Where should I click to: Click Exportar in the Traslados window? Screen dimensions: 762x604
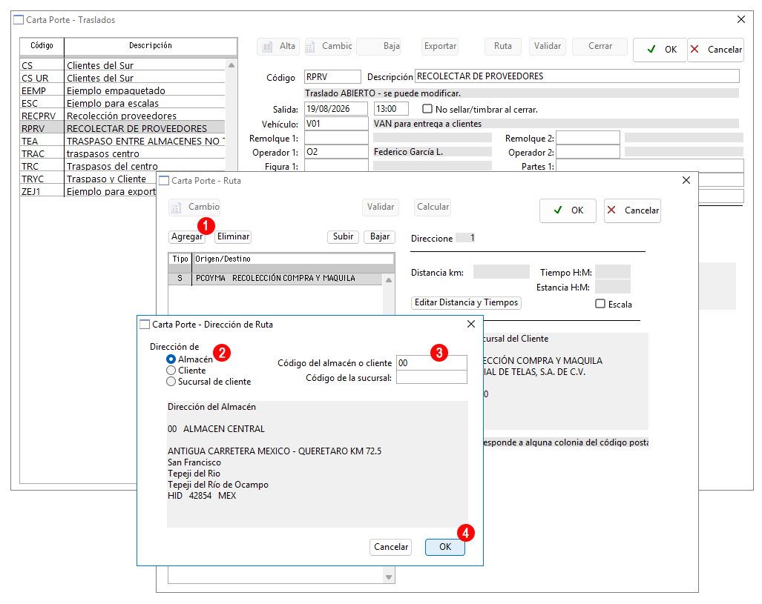(440, 47)
